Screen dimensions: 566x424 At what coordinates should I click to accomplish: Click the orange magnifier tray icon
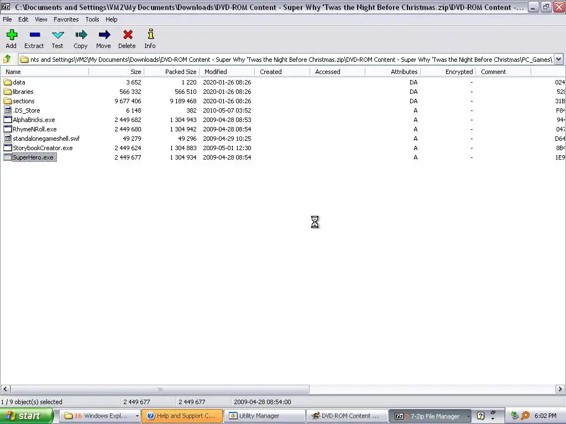525,416
